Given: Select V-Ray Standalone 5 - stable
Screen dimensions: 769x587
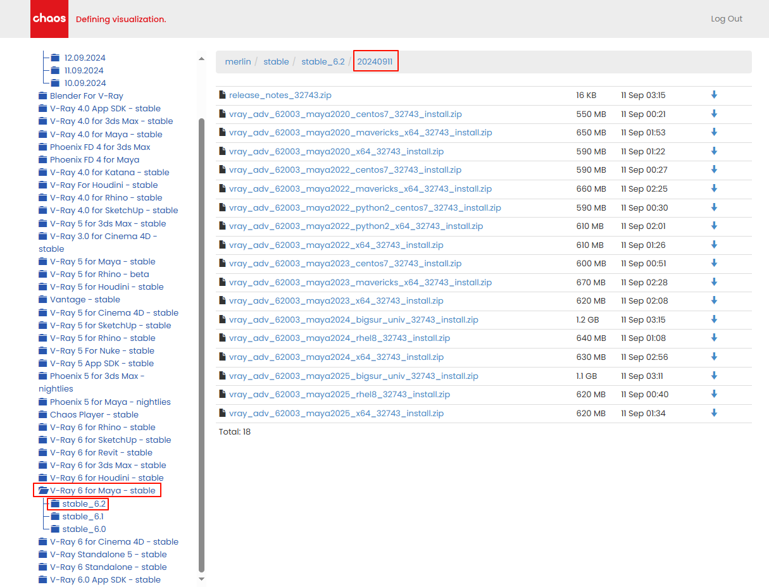Looking at the screenshot, I should 108,555.
